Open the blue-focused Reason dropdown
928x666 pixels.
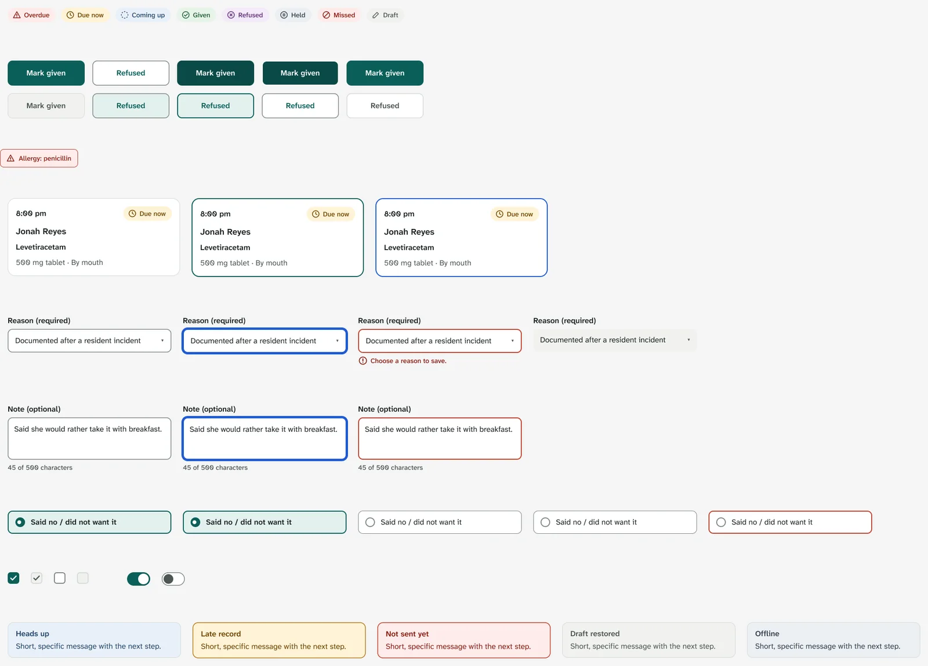pyautogui.click(x=264, y=341)
